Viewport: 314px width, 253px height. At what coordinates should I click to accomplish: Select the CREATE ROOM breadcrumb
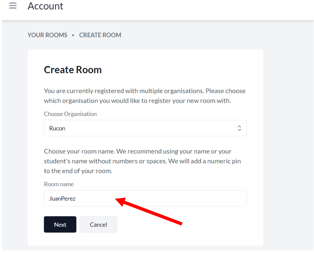coord(100,35)
